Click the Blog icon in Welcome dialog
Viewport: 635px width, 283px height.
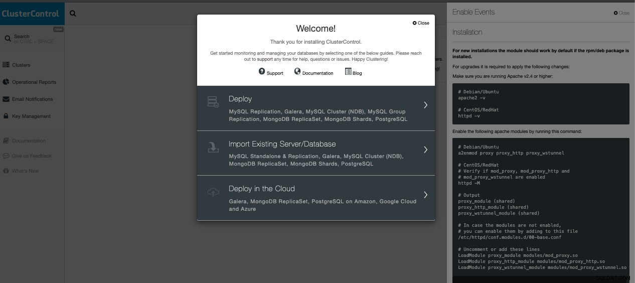tap(348, 72)
